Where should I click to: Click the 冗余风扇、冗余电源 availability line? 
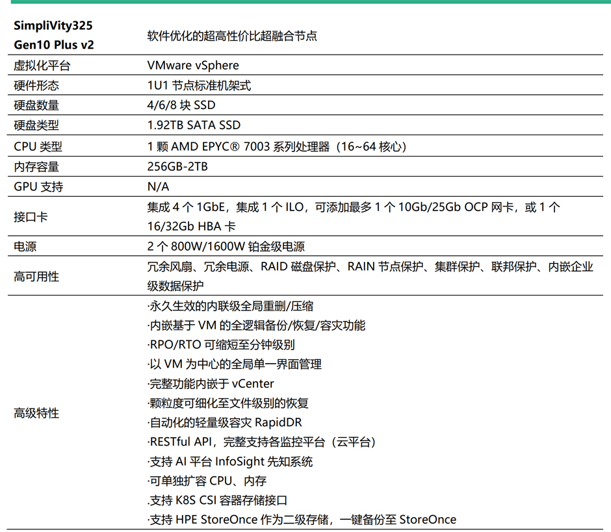point(370,267)
